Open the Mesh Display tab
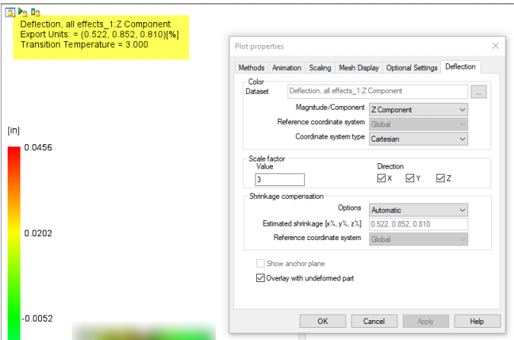 tap(359, 68)
